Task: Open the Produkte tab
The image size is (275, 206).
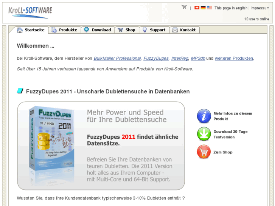Action: pos(64,30)
